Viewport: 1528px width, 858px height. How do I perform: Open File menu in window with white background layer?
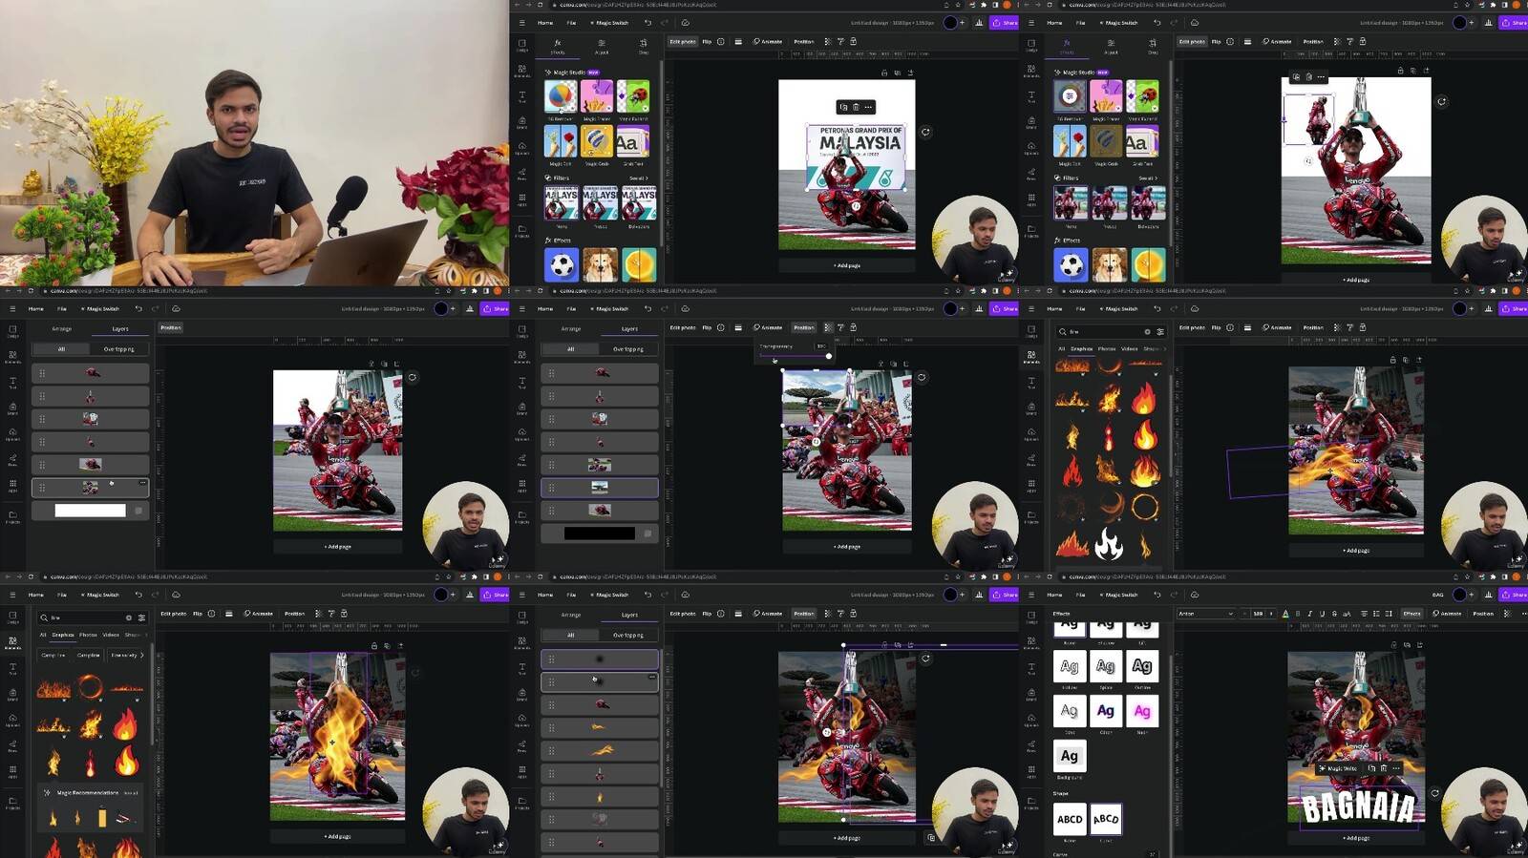click(62, 309)
